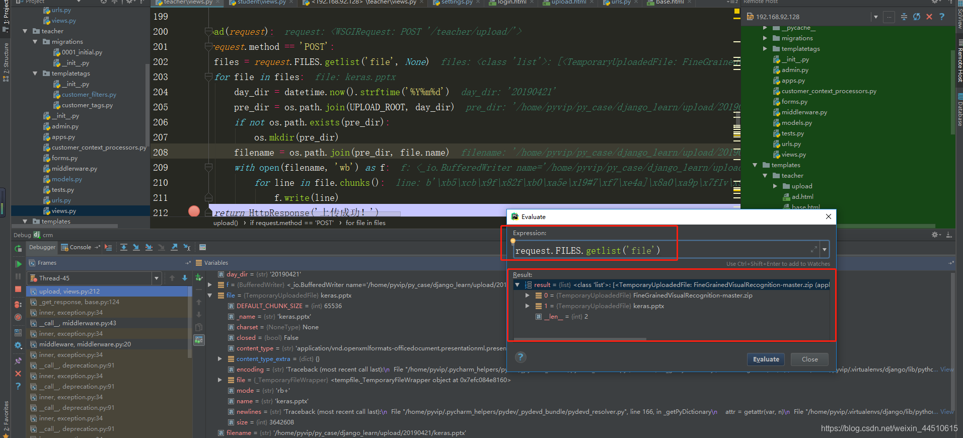Image resolution: width=963 pixels, height=438 pixels.
Task: Expand the content_type_extra dict
Action: tap(220, 359)
